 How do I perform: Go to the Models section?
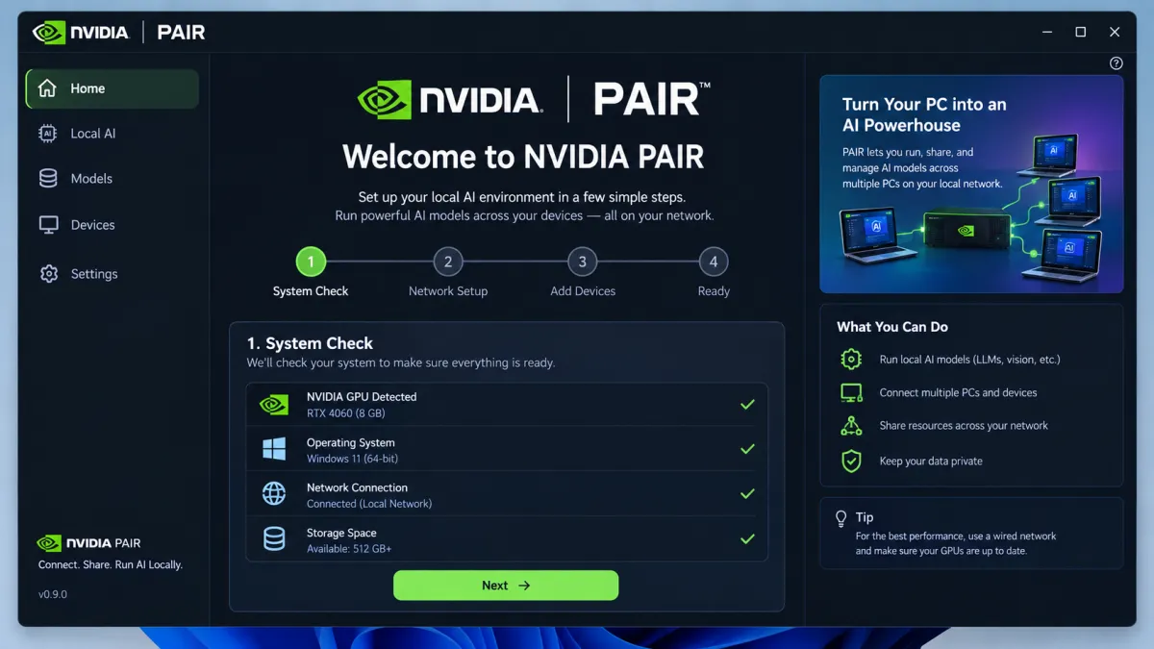112,179
